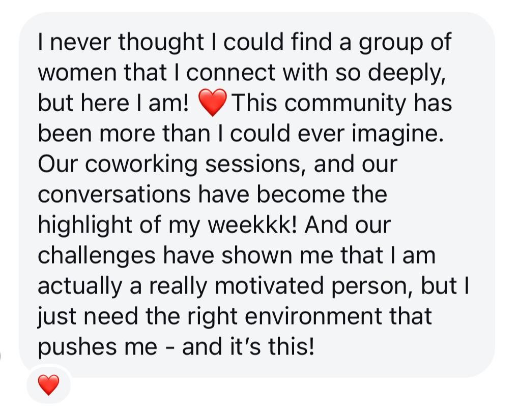Click the word 'challenges' in the message
This screenshot has height=418, width=519.
coord(96,256)
